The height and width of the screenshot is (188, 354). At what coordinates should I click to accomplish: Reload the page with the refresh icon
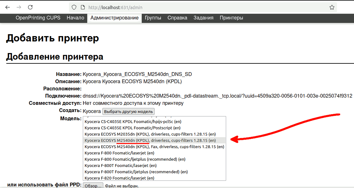pos(30,8)
